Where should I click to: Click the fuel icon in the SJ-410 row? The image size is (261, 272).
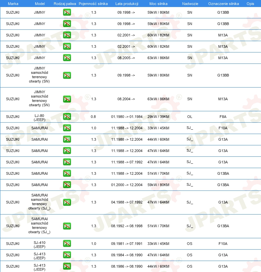67,244
